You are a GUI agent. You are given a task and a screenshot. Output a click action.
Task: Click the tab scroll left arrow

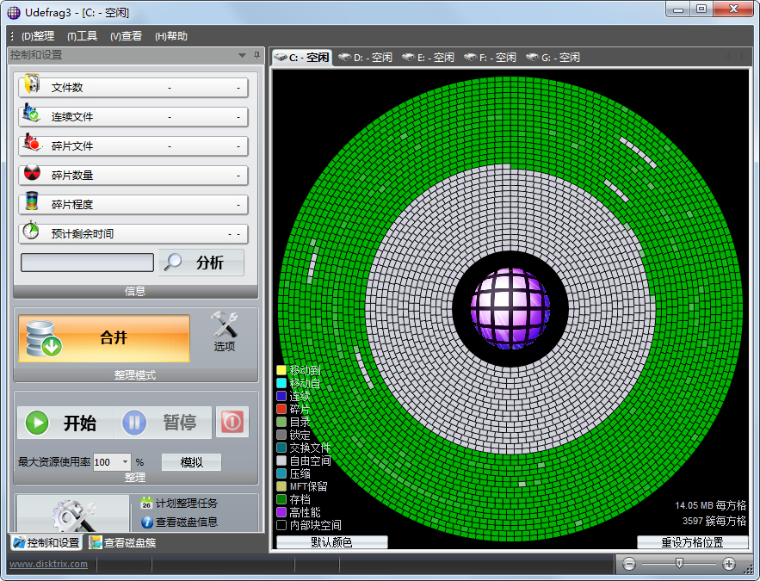tap(728, 57)
